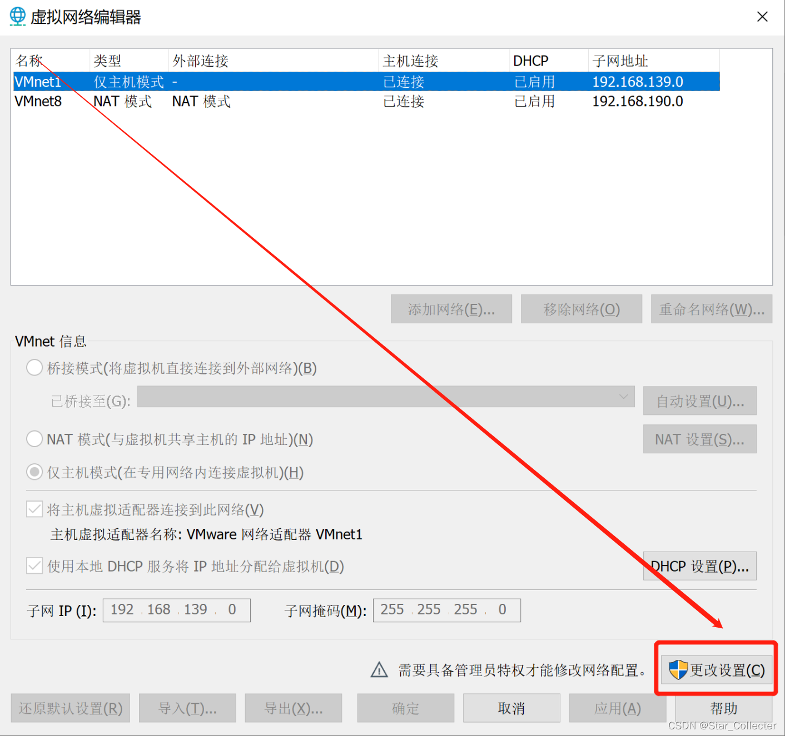This screenshot has width=785, height=736.
Task: Click 移除网络(O) button
Action: (582, 309)
